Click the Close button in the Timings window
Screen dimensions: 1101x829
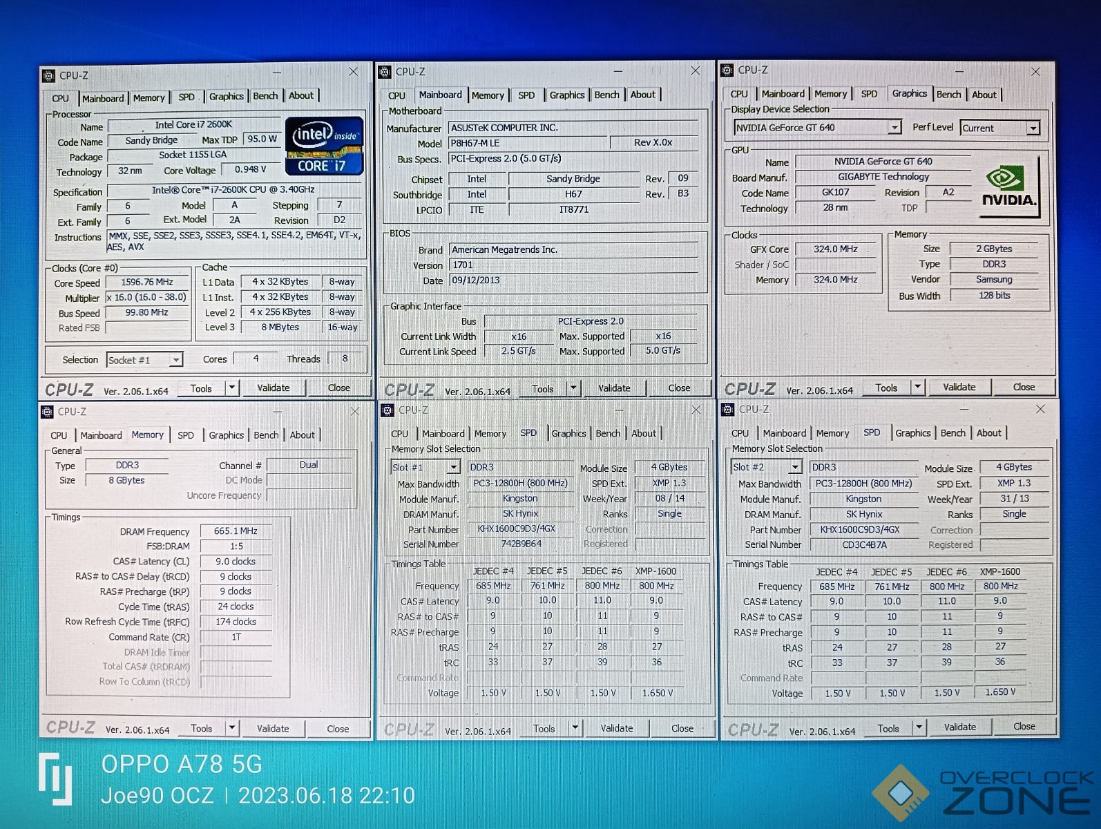338,729
